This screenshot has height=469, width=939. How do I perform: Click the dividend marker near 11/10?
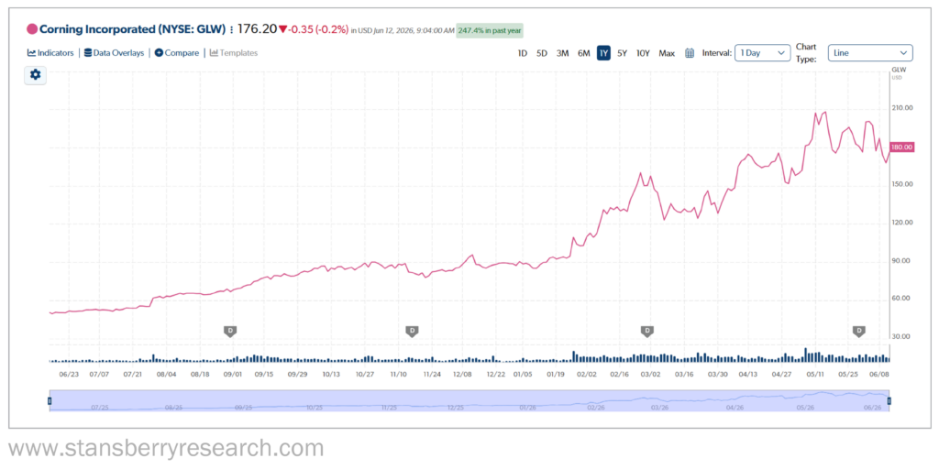pyautogui.click(x=412, y=330)
